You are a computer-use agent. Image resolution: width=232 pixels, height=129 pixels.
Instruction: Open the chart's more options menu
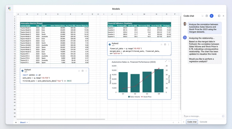(169, 61)
